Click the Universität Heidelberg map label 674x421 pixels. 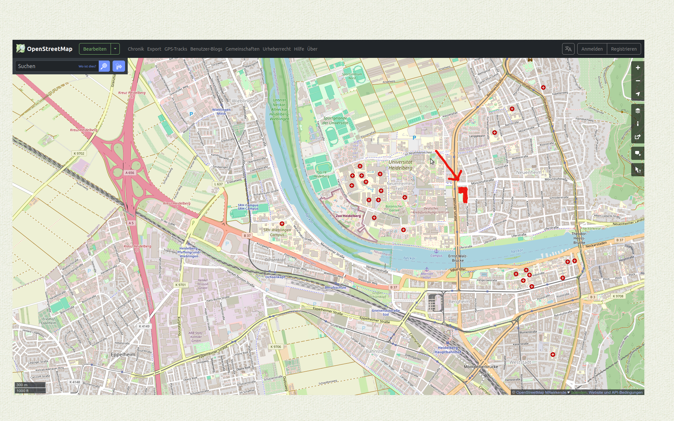401,165
